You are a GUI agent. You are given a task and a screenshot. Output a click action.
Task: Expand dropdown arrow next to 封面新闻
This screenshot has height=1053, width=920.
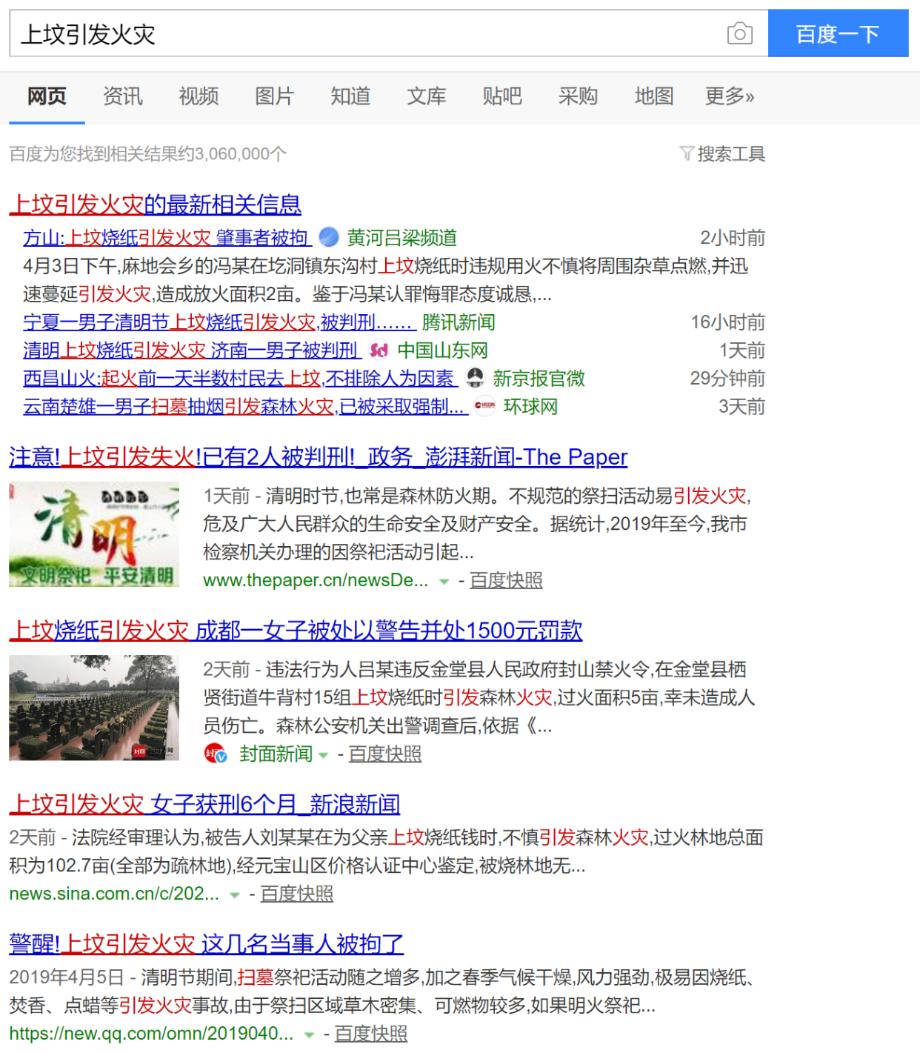tap(323, 755)
